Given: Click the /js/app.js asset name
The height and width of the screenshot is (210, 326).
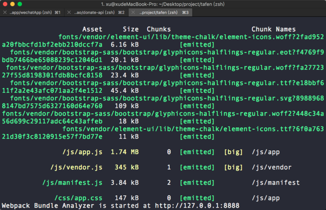Looking at the screenshot, I should (82, 152).
